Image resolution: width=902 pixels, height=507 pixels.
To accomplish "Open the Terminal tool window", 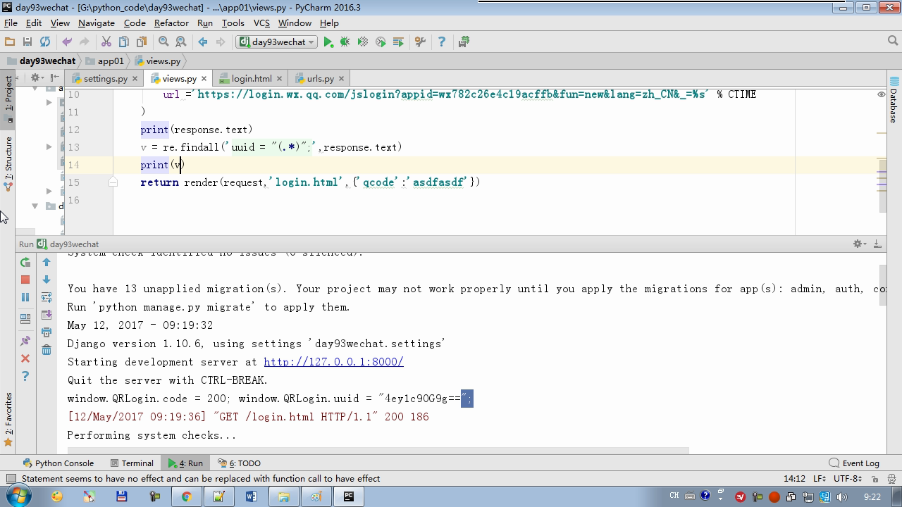I will [x=132, y=463].
